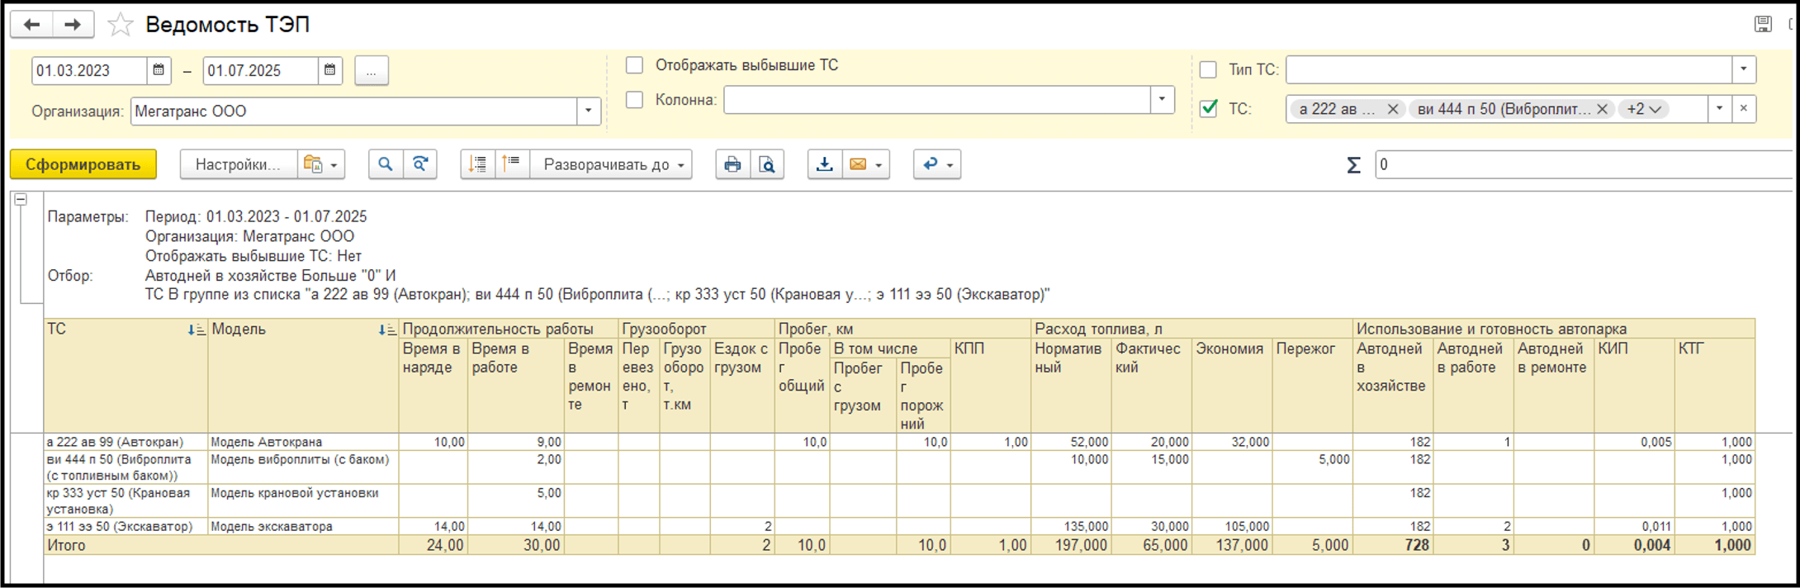Uncheck the 'ТС' filter checkbox
The width and height of the screenshot is (1800, 588).
(x=1209, y=109)
